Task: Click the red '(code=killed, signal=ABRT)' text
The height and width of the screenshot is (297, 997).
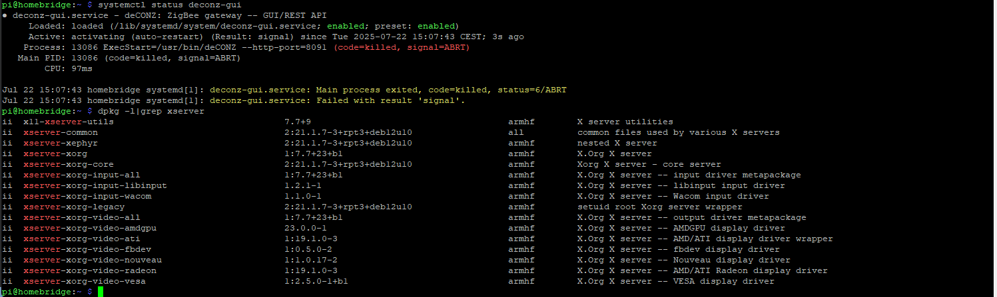Action: (x=401, y=47)
